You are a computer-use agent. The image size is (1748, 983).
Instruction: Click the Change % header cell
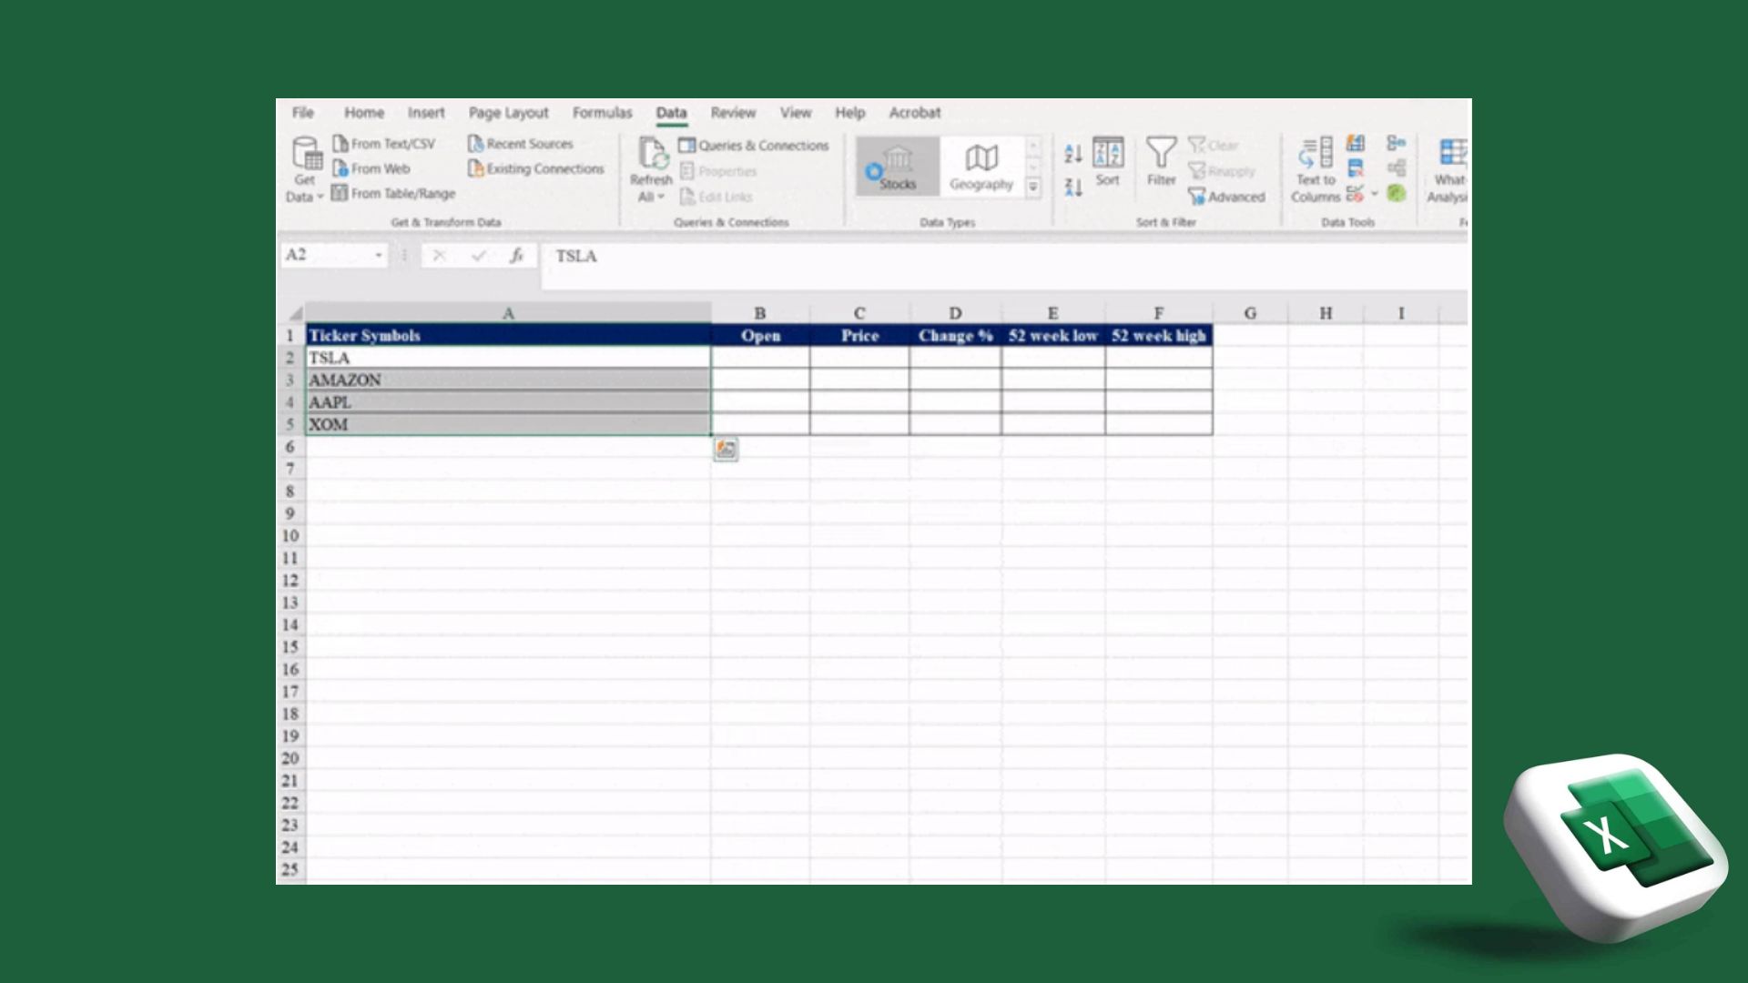point(955,336)
